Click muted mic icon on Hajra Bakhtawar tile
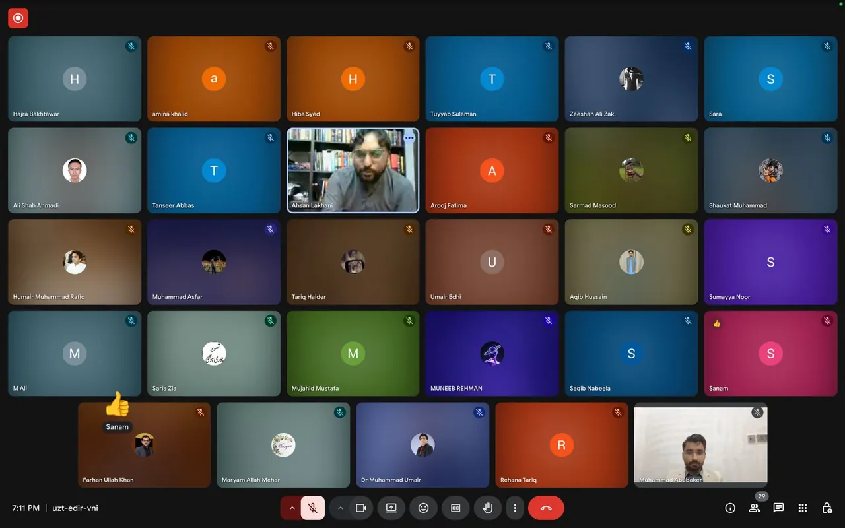 (x=131, y=46)
